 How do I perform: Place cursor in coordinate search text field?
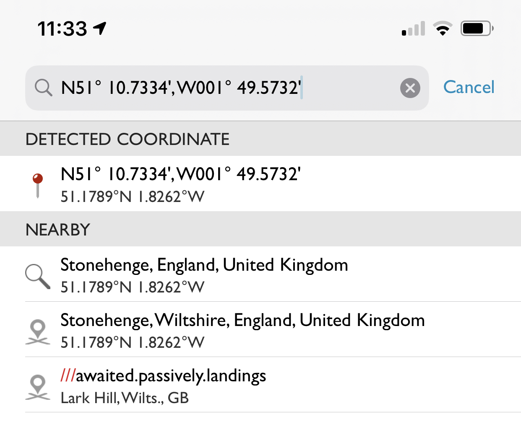[x=227, y=88]
